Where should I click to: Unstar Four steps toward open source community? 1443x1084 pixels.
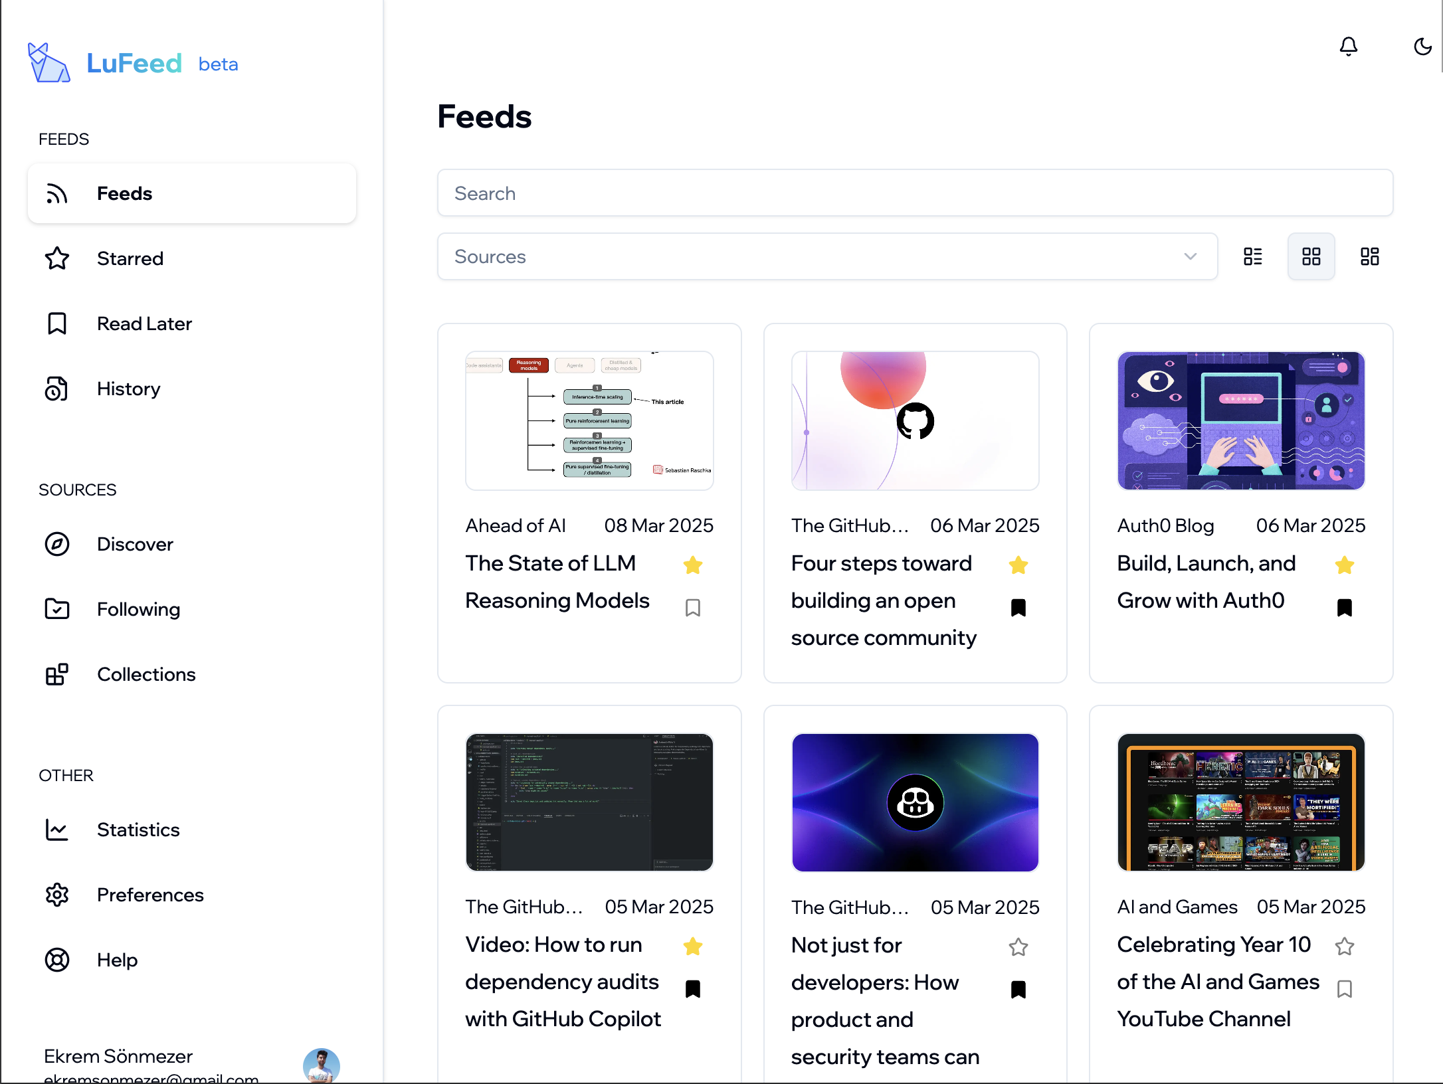(1018, 565)
